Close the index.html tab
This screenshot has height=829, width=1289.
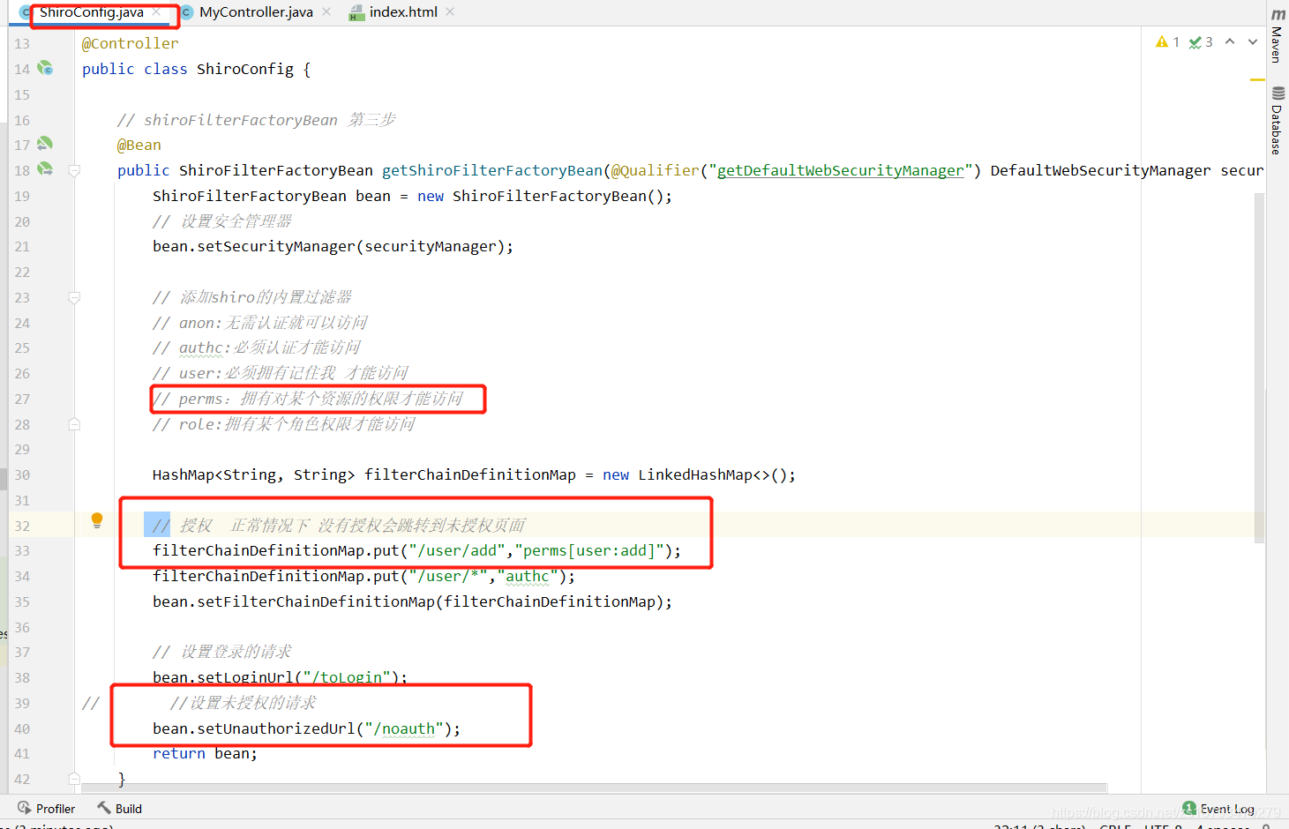[x=450, y=12]
